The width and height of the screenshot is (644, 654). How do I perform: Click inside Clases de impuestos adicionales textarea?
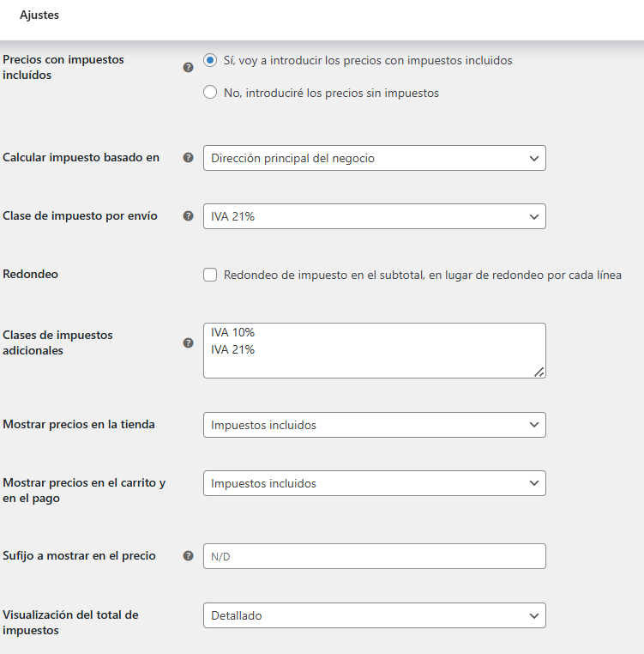[x=375, y=350]
